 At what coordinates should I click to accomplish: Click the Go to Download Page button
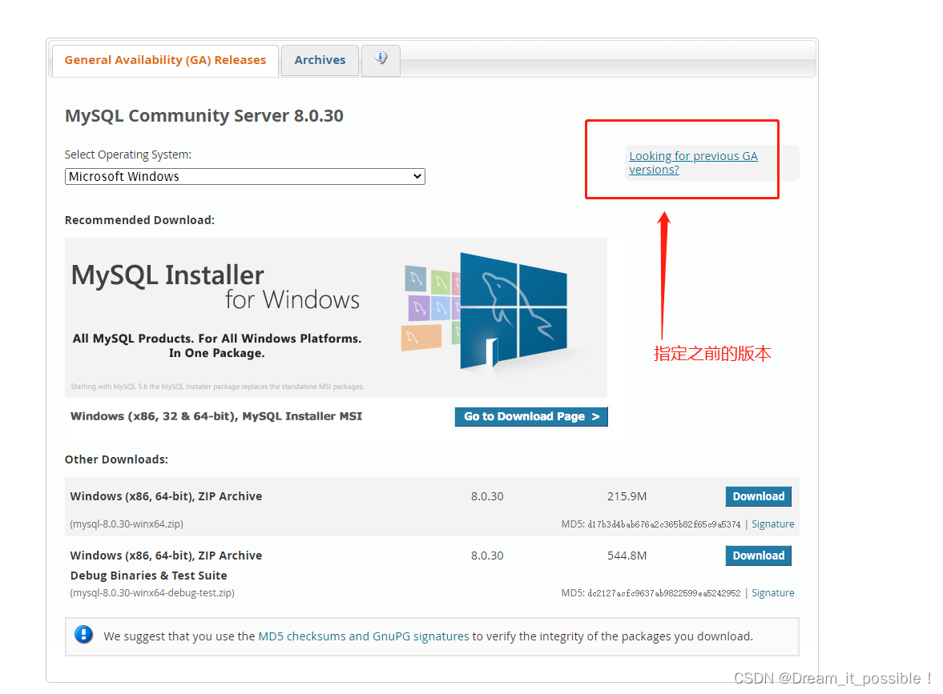tap(531, 416)
